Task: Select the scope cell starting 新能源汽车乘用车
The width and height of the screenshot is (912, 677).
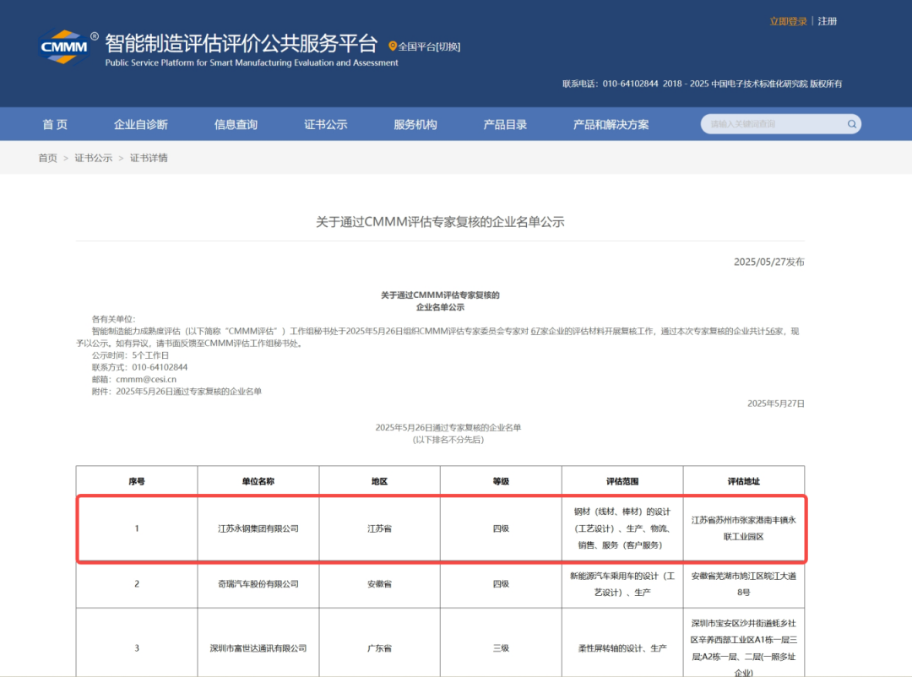Action: [622, 584]
